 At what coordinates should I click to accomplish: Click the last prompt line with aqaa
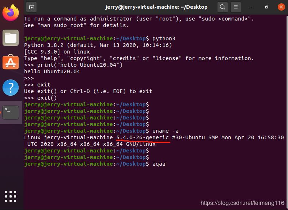(159, 164)
